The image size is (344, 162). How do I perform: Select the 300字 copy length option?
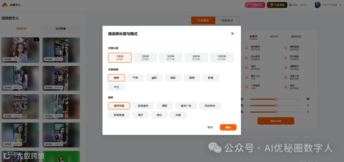coord(145,57)
